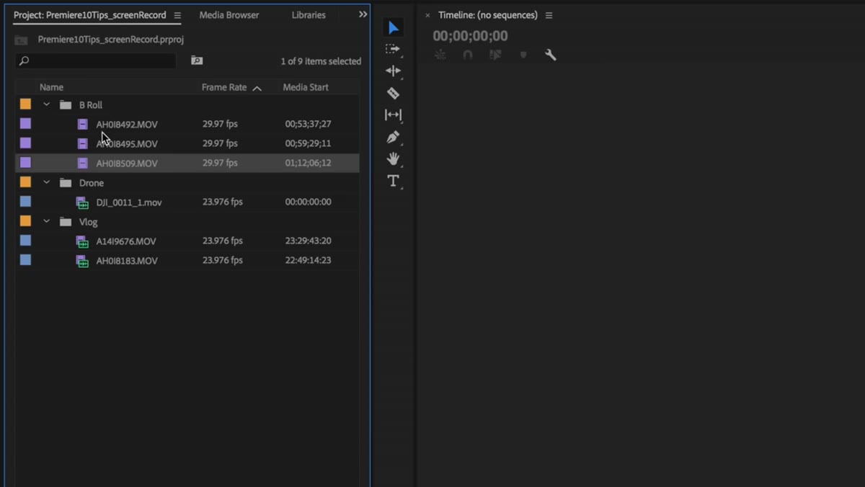This screenshot has height=487, width=865.
Task: Click media start 00;53;37;27
Action: tap(308, 124)
